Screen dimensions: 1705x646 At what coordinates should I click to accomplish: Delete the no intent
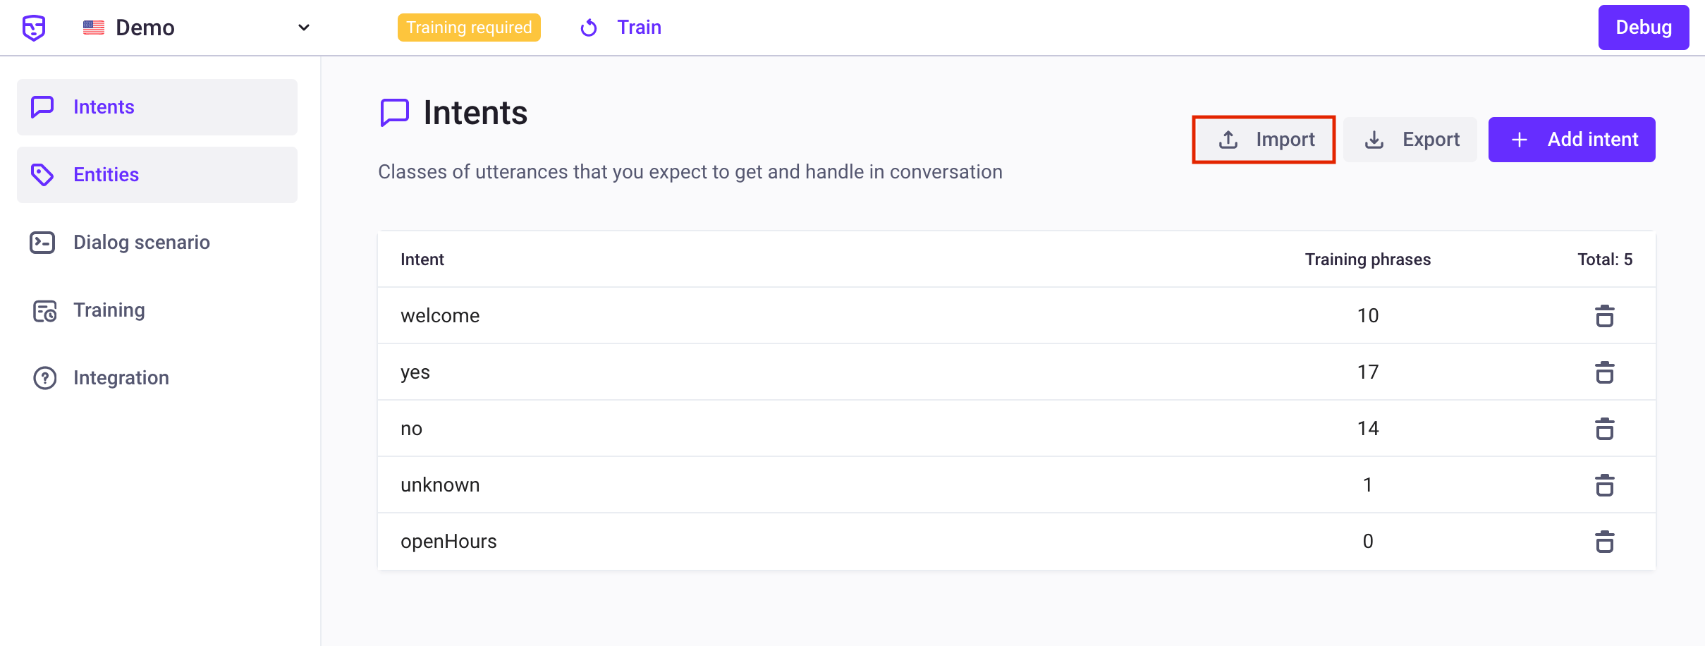tap(1605, 429)
